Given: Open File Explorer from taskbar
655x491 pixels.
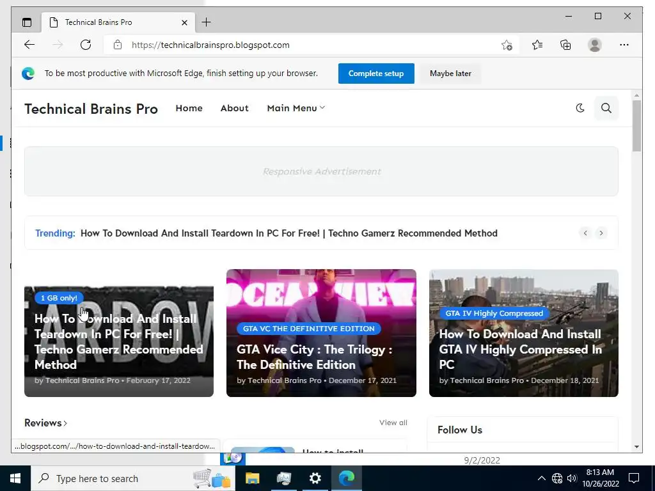Looking at the screenshot, I should click(x=252, y=478).
